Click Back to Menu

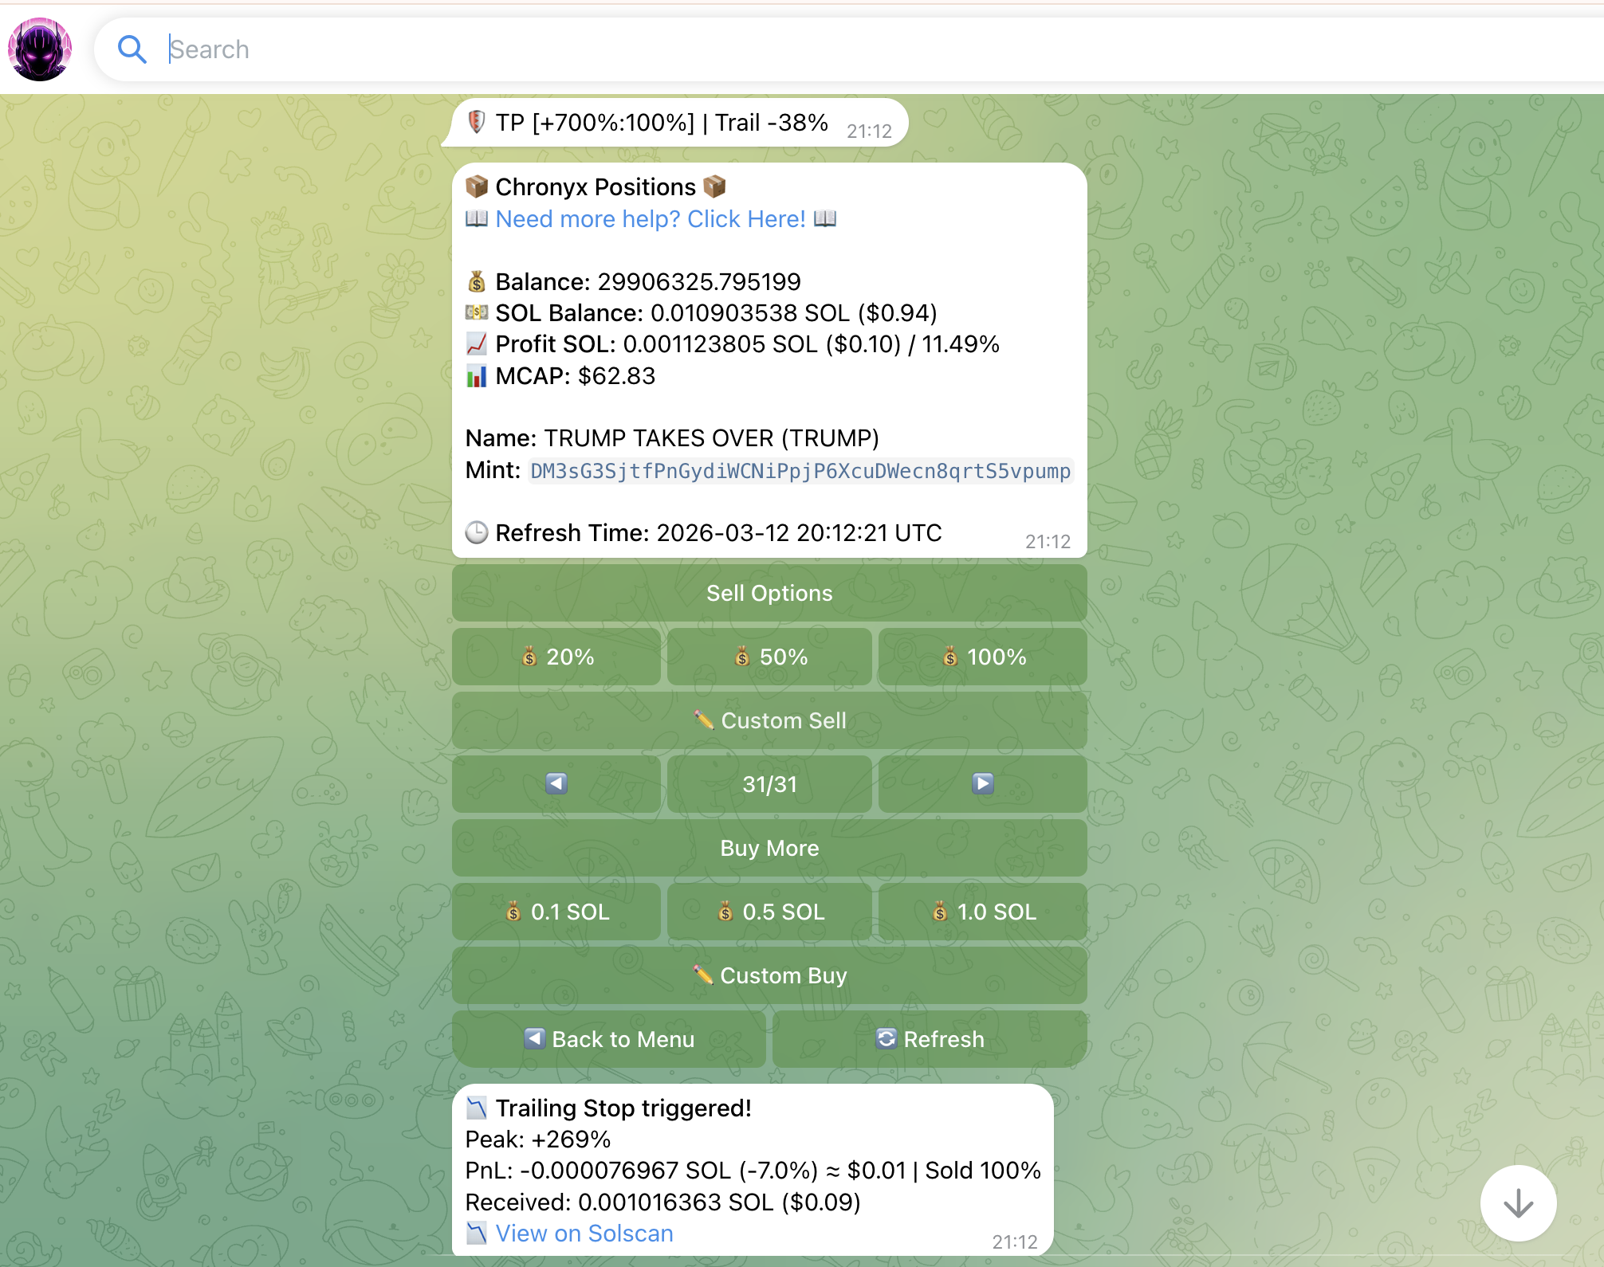pos(609,1039)
